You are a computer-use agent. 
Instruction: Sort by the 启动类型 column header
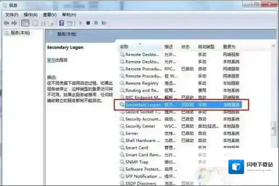[206, 47]
